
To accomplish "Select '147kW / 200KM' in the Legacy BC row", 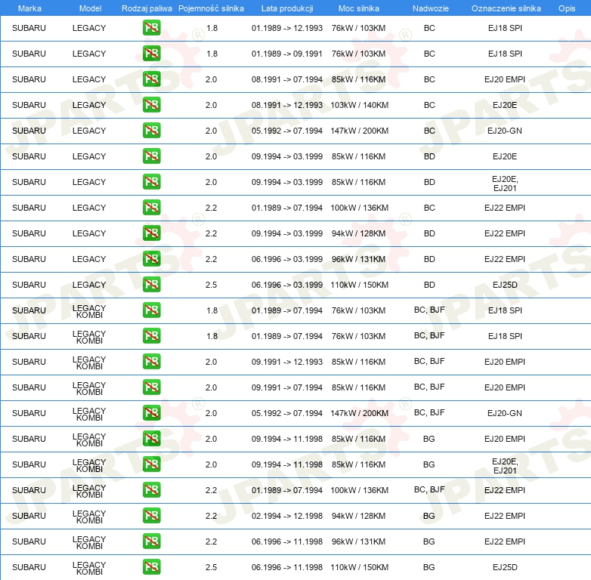I will click(x=359, y=131).
